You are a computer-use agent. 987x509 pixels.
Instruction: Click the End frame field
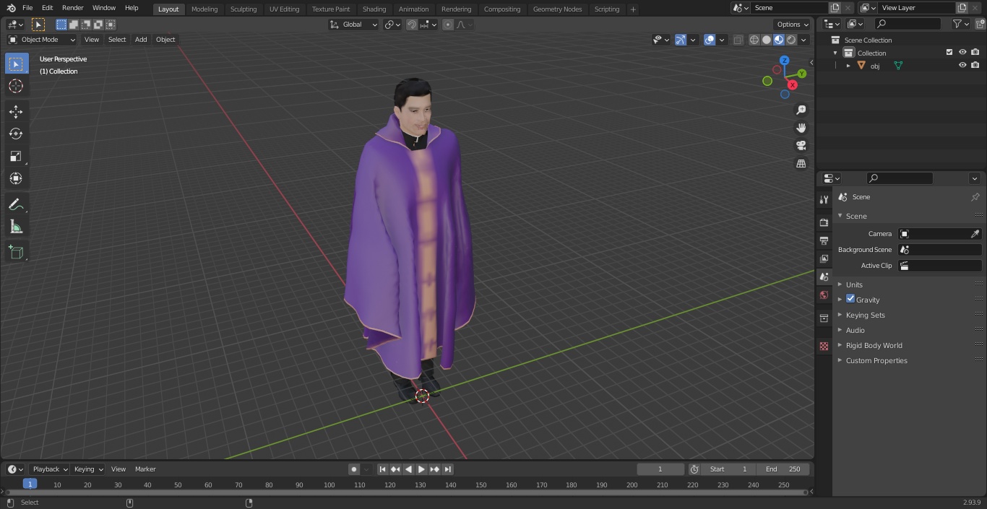coord(783,469)
